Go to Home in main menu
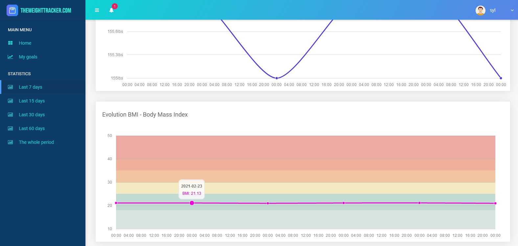Image resolution: width=518 pixels, height=246 pixels. tap(25, 43)
